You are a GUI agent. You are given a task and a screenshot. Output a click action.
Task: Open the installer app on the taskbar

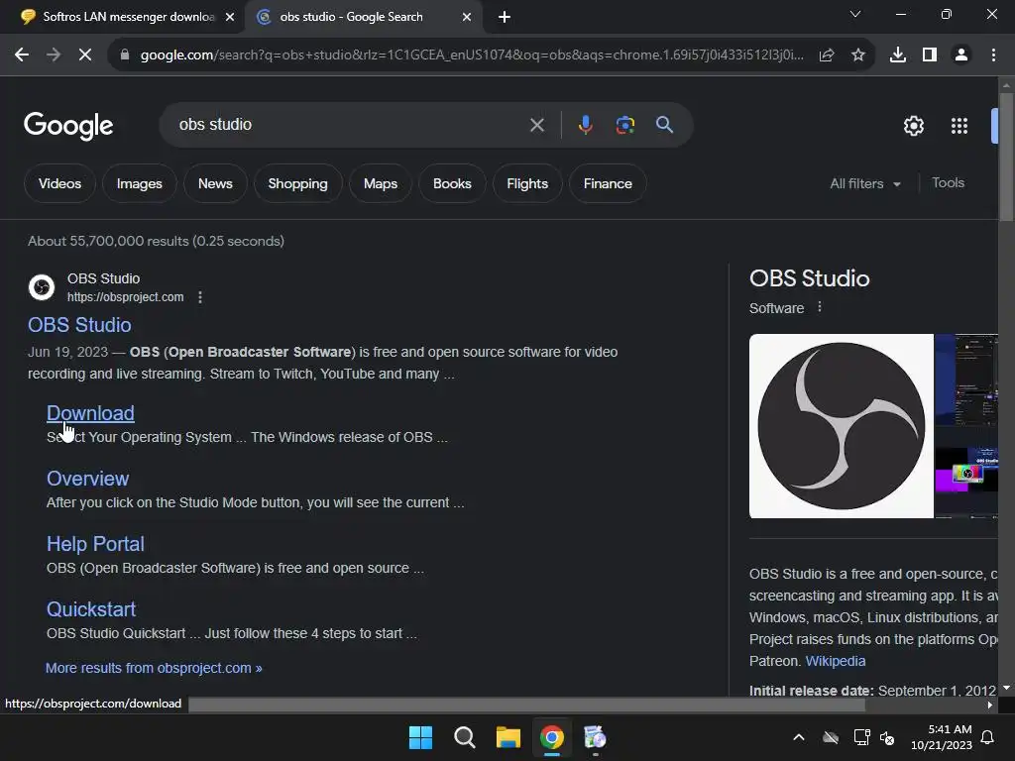click(595, 737)
